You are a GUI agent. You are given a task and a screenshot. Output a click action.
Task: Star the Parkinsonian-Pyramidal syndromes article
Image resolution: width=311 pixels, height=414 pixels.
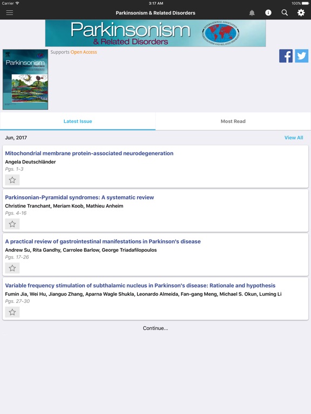coord(12,224)
